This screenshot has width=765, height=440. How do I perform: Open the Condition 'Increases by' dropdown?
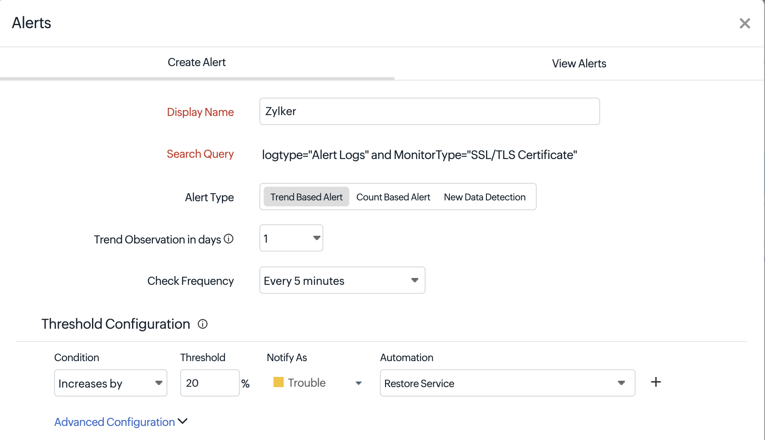coord(111,383)
